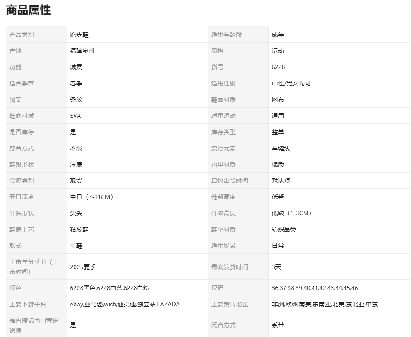This screenshot has height=337, width=411.
Task: Click the 低跟（1-3CM）heel height value
Action: pos(292,213)
